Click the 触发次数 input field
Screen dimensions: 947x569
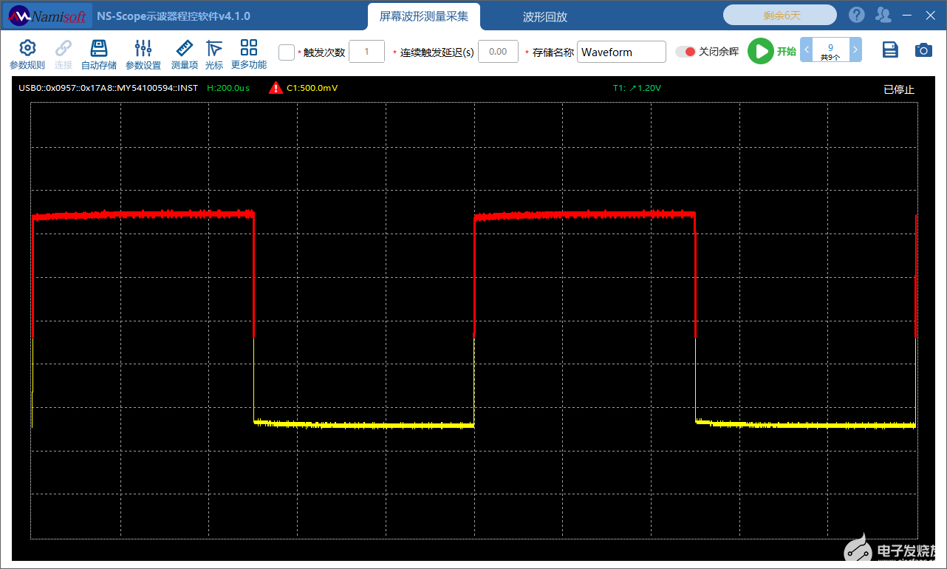(x=366, y=52)
